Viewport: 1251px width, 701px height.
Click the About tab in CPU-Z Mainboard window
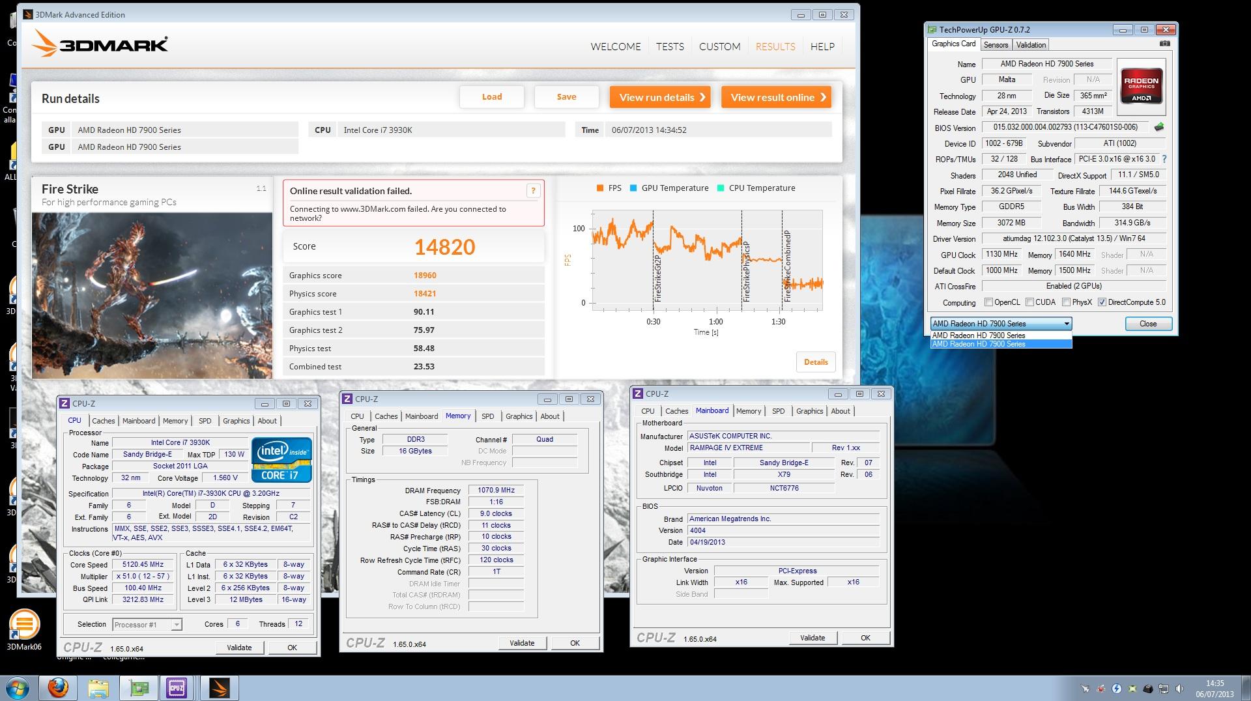tap(840, 411)
